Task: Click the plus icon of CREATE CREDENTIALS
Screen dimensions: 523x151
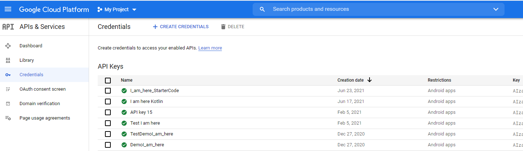Action: 155,27
